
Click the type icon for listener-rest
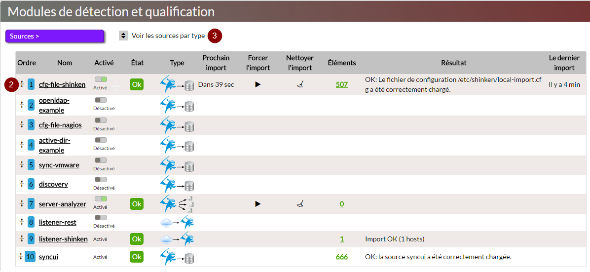pos(177,223)
